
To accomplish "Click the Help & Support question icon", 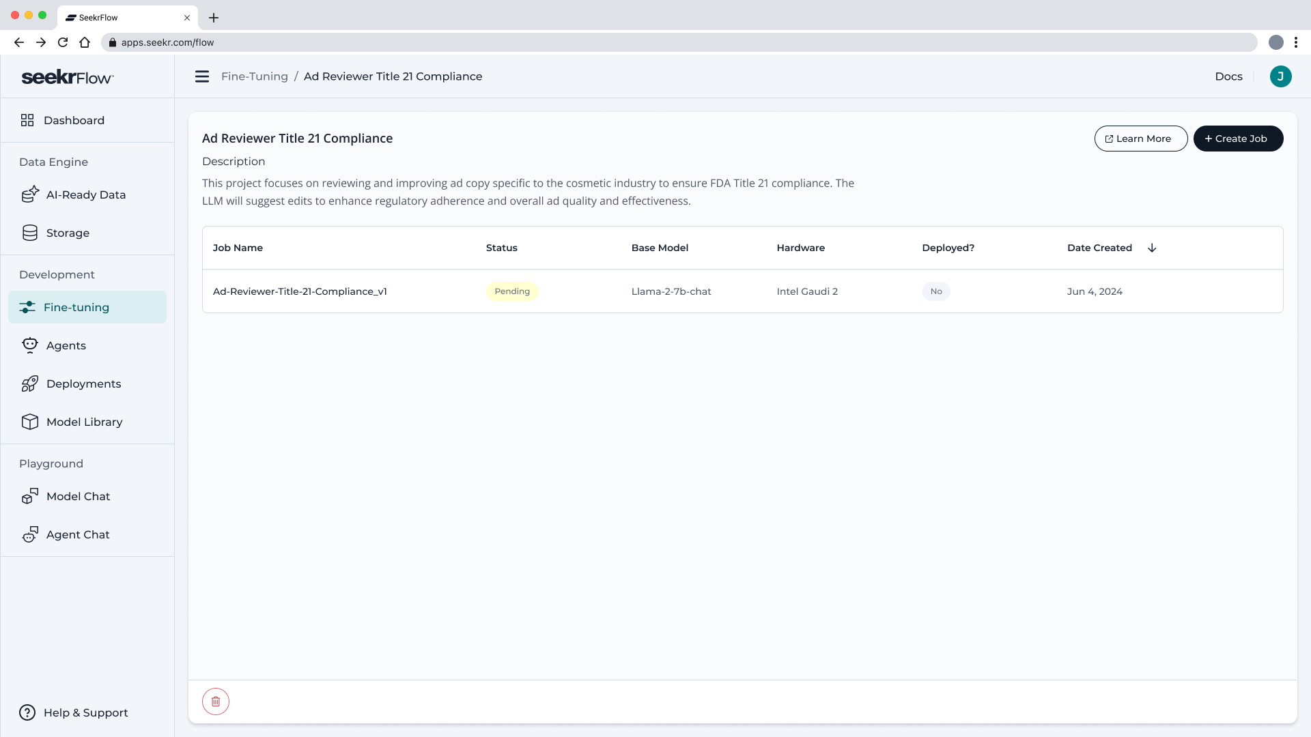I will tap(27, 712).
